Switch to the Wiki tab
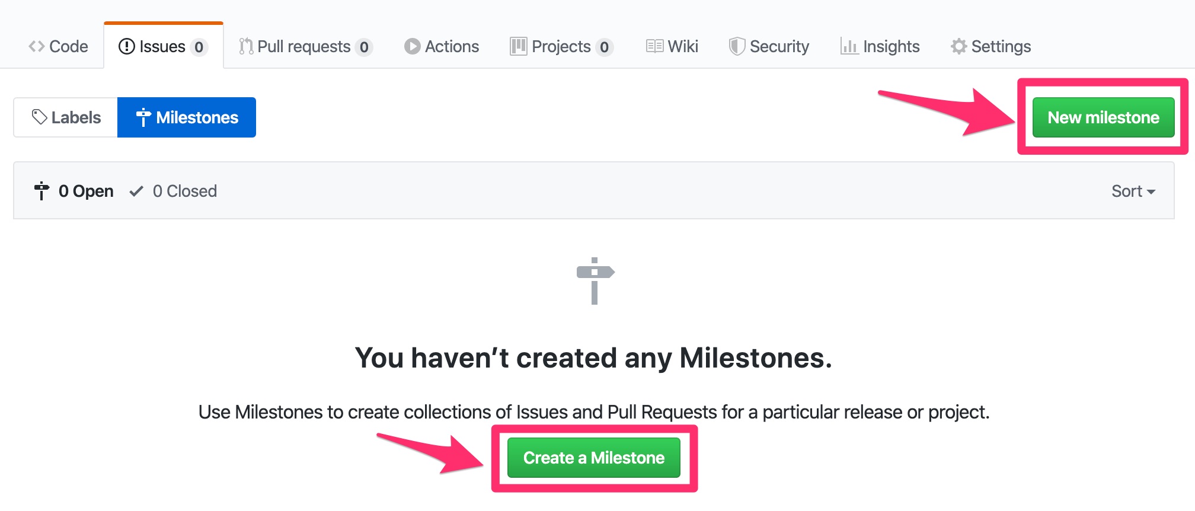 click(x=672, y=46)
